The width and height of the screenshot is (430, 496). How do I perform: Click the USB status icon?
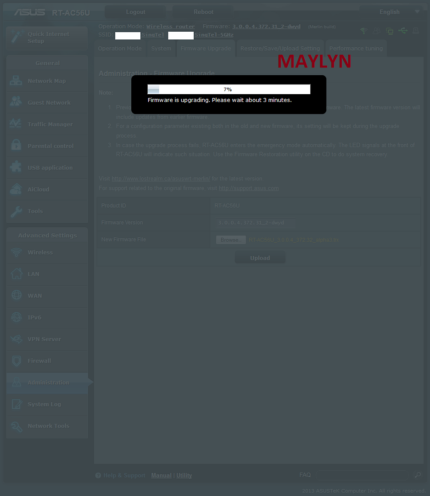403,31
